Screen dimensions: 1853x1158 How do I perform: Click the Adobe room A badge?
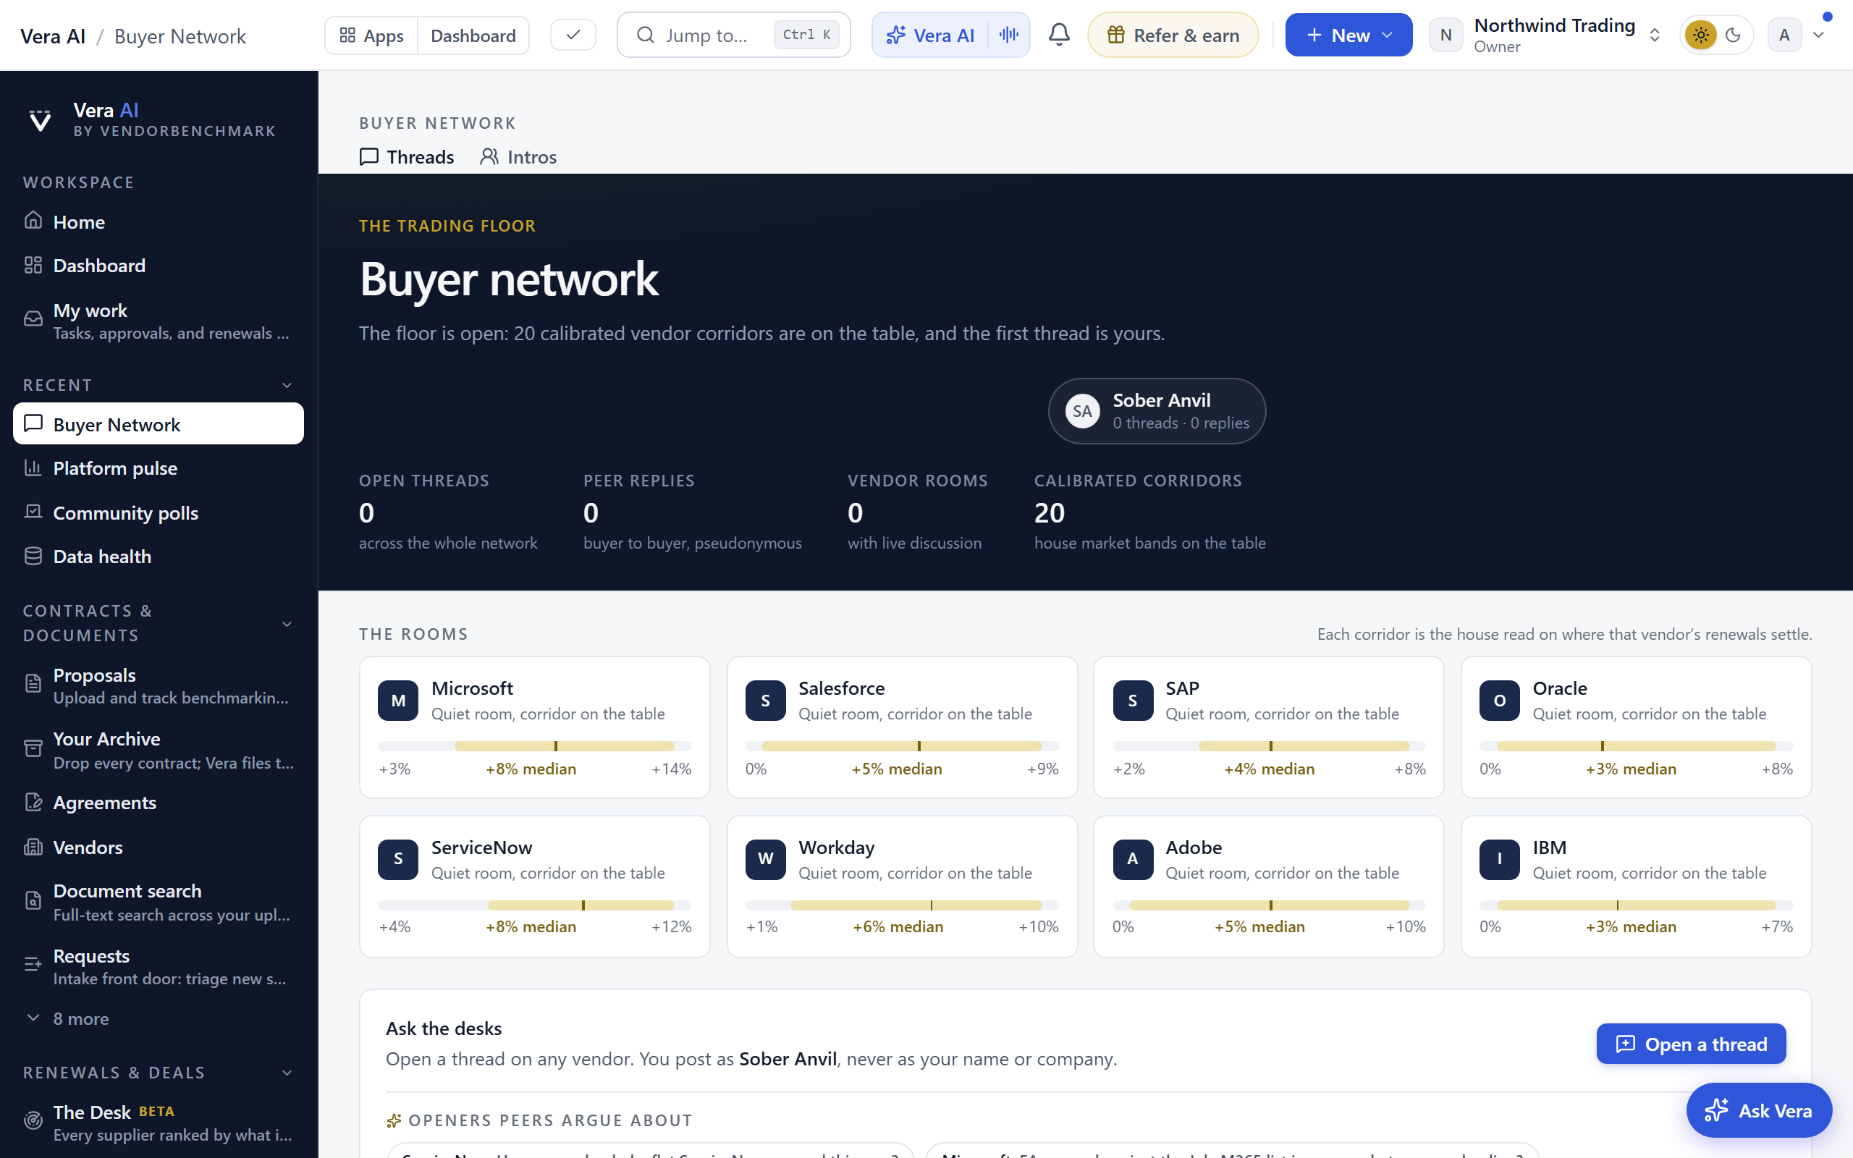[x=1133, y=858]
